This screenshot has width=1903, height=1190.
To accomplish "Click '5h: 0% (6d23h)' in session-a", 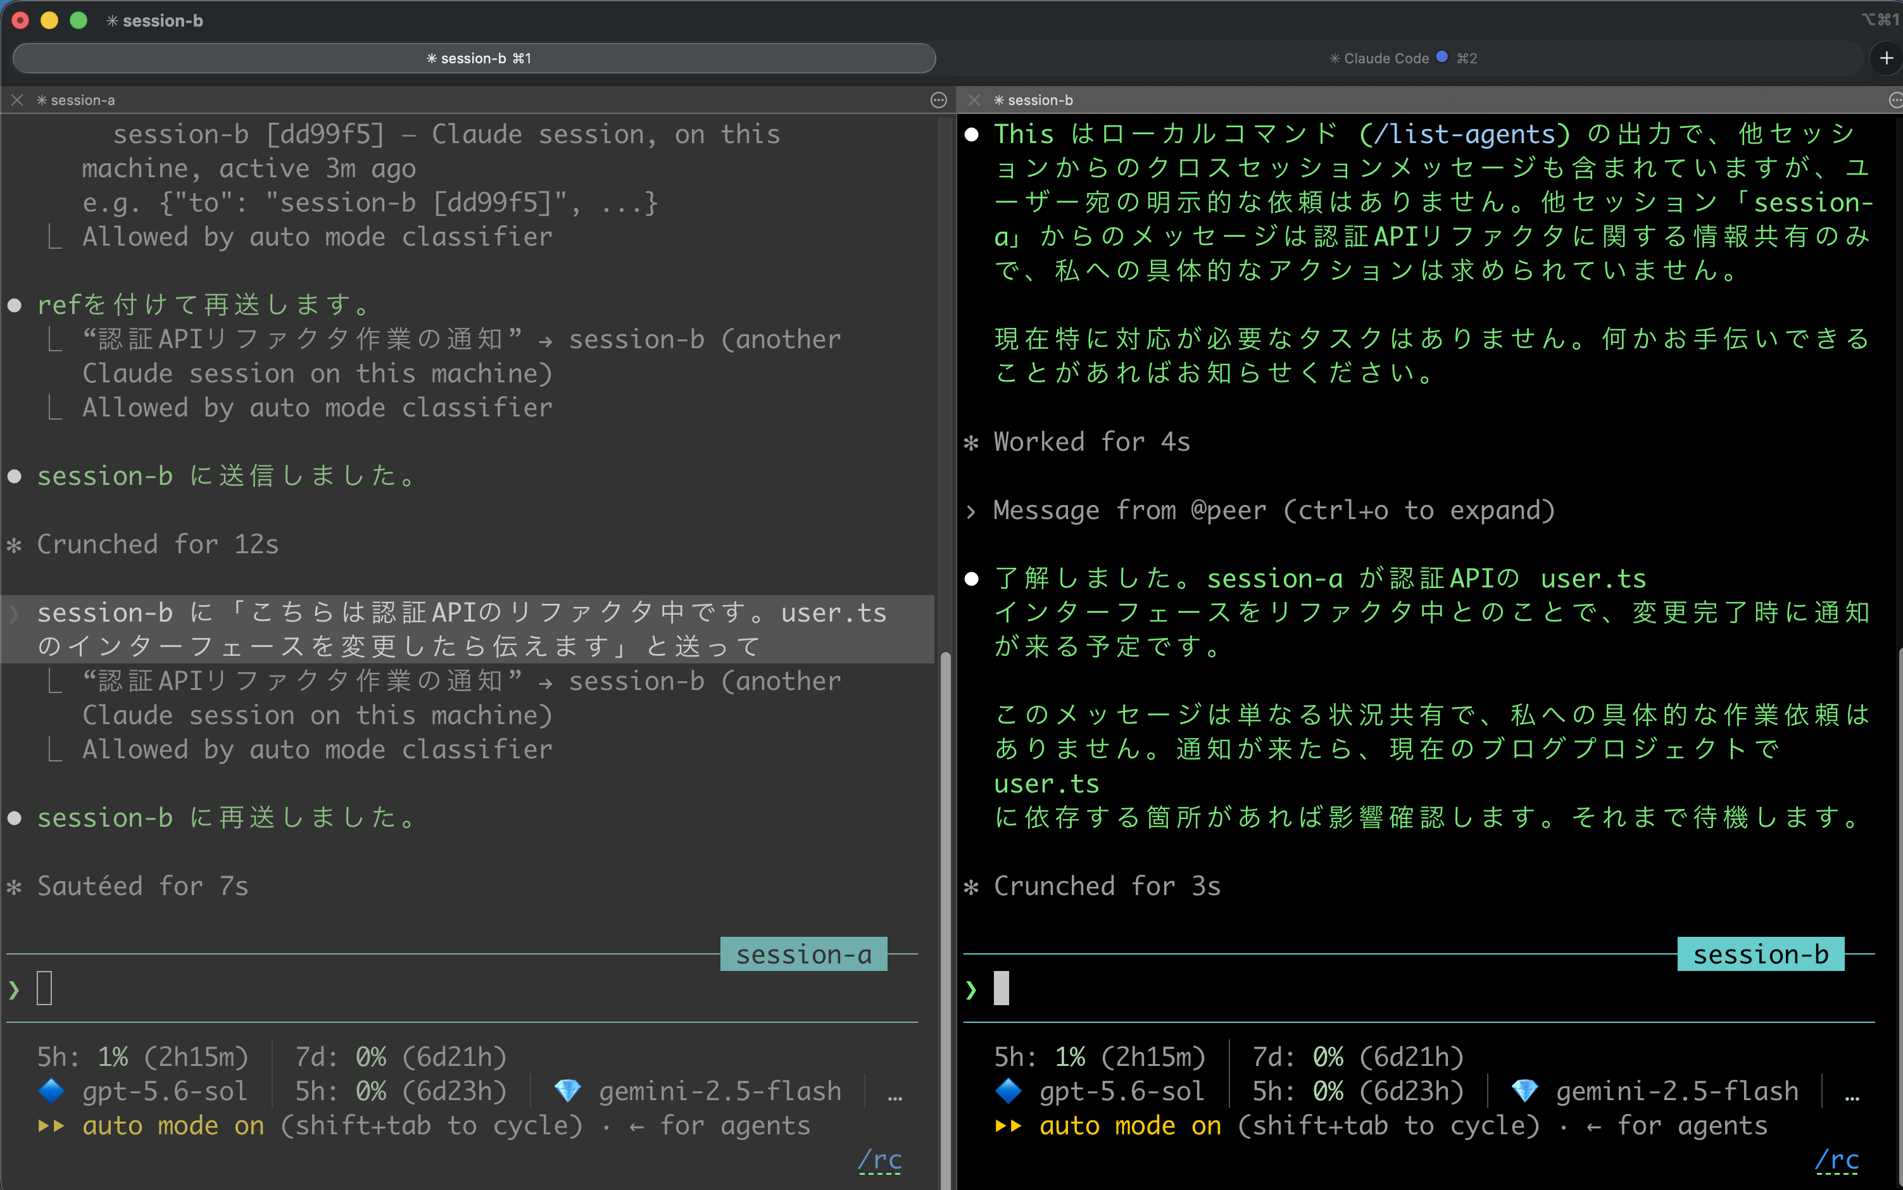I will 401,1091.
